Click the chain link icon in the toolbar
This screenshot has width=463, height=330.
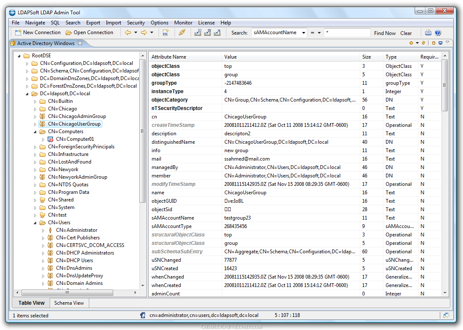tap(182, 32)
